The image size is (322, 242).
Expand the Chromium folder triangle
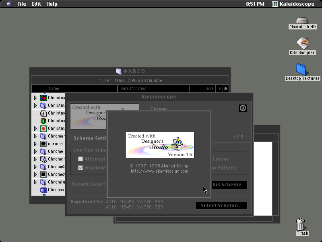(x=35, y=182)
